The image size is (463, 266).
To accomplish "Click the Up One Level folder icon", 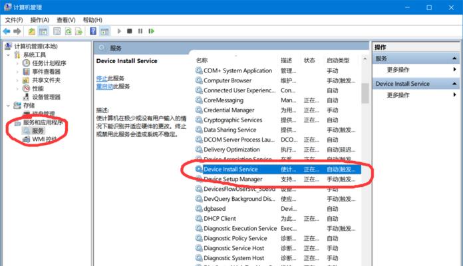I will [x=31, y=31].
